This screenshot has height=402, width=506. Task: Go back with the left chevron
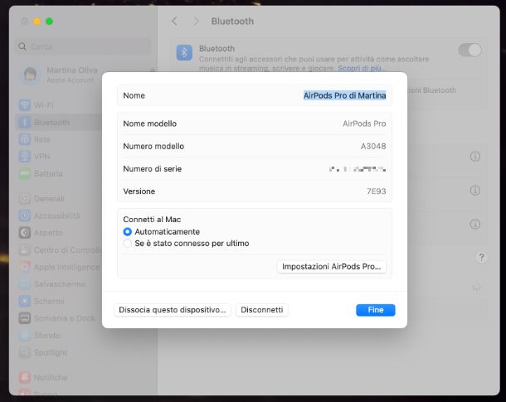[174, 22]
